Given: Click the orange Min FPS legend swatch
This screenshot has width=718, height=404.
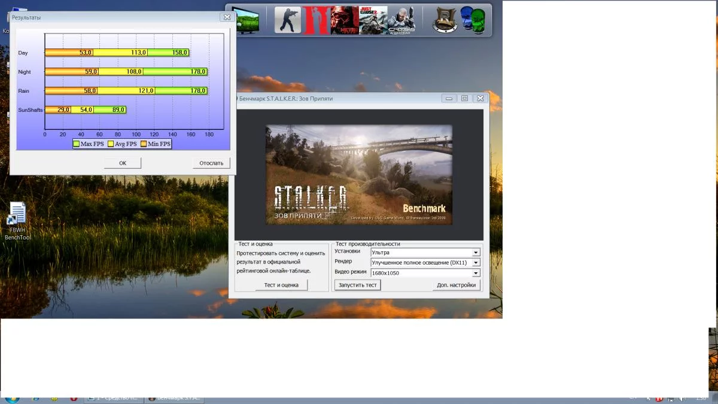Looking at the screenshot, I should pyautogui.click(x=144, y=144).
